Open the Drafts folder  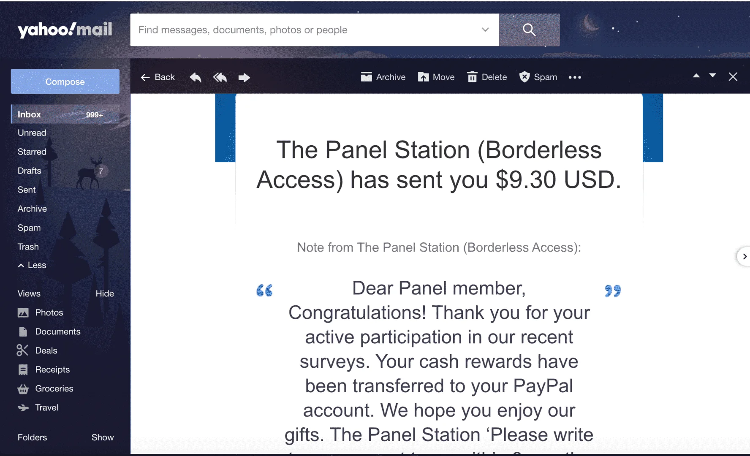[x=30, y=171]
